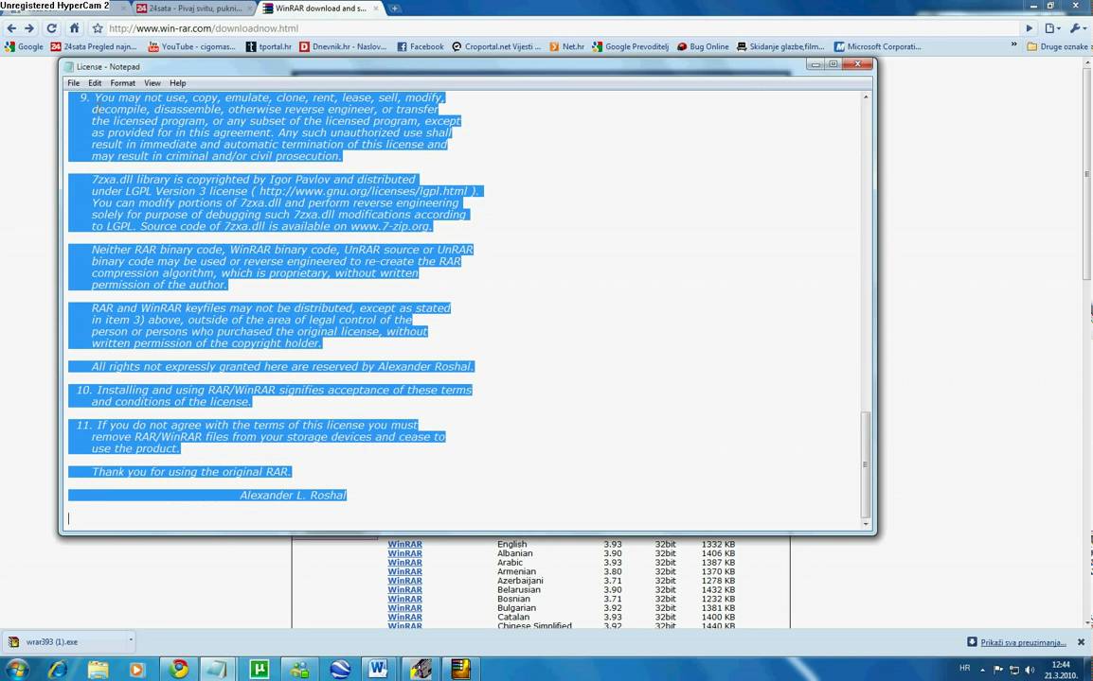
Task: Click the WinRAR link in the Bosnian row
Action: 405,599
